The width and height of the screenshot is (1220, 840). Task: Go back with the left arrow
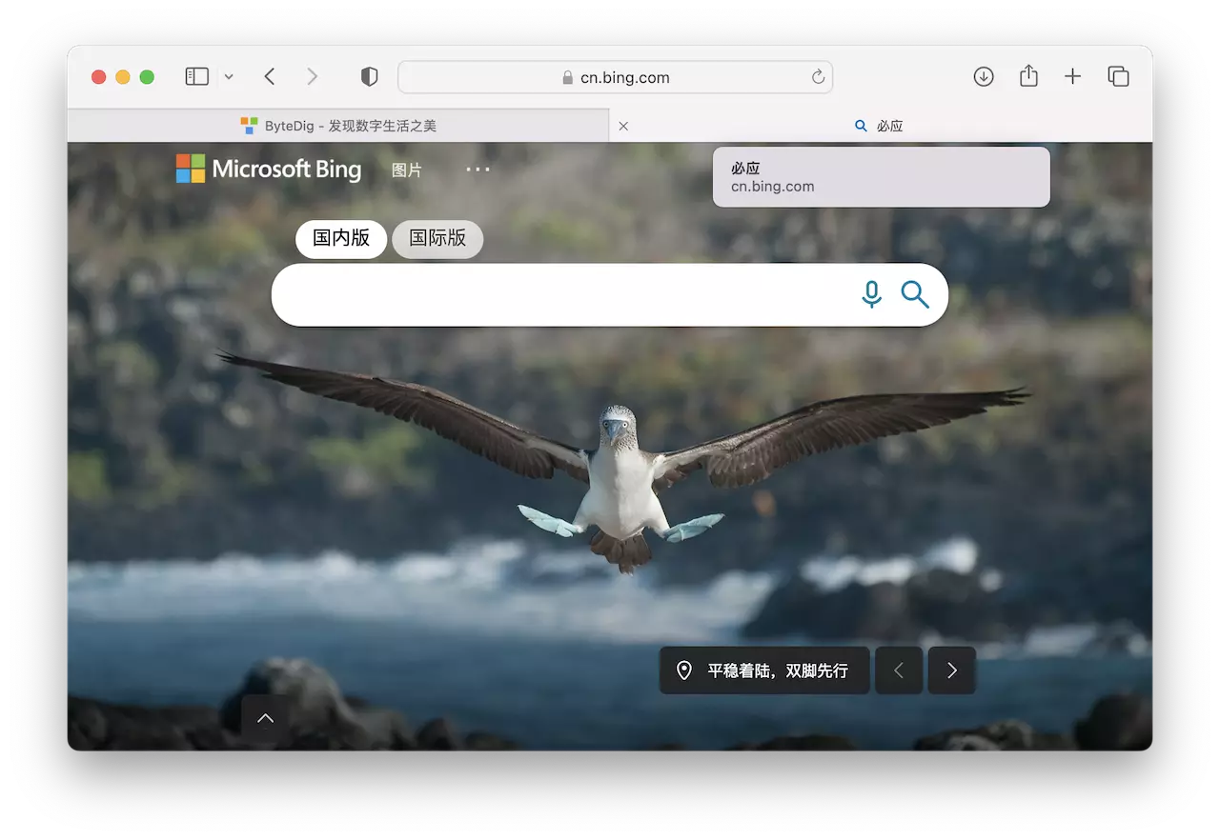(270, 77)
